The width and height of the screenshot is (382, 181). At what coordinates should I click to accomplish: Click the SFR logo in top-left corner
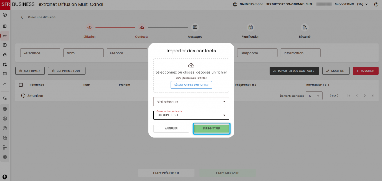coord(5,4)
